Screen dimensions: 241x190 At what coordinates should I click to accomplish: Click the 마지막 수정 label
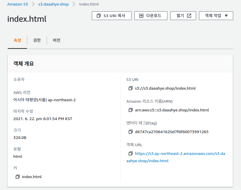click(x=23, y=111)
